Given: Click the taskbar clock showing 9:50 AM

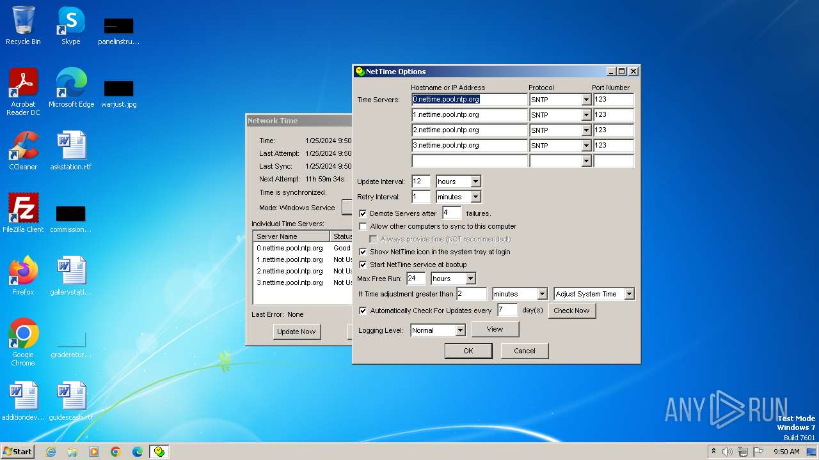Looking at the screenshot, I should point(786,452).
